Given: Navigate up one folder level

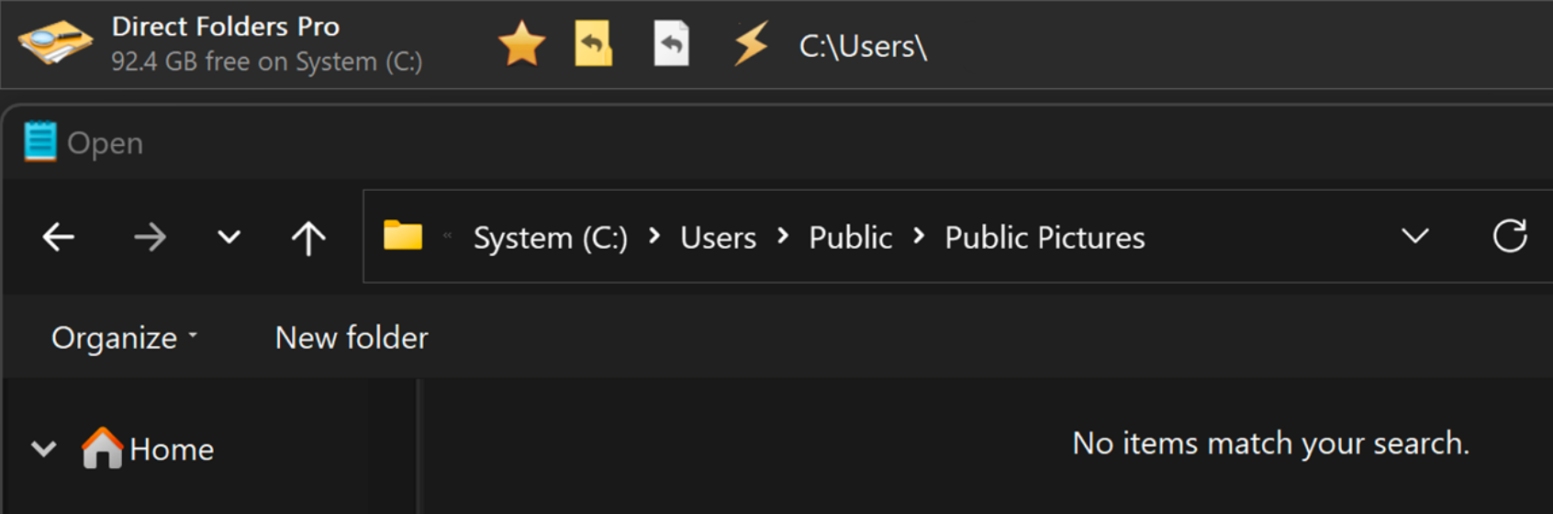Looking at the screenshot, I should [x=308, y=238].
